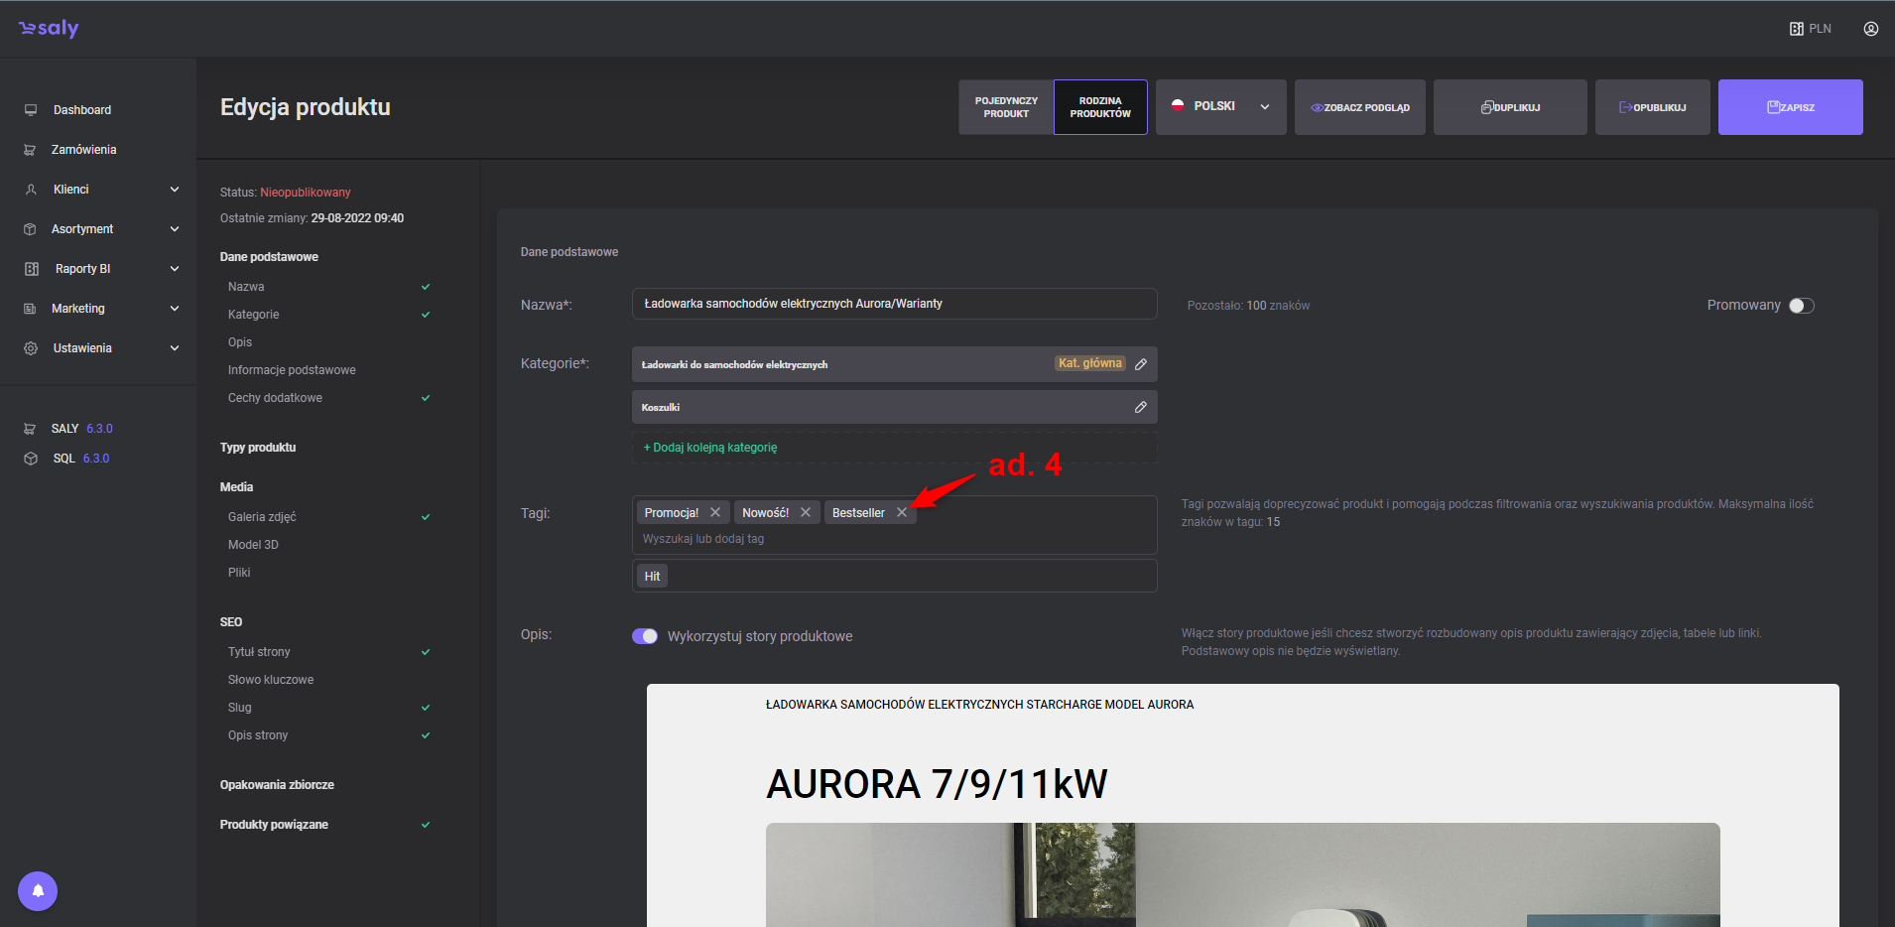Open PLN currency selector icon
This screenshot has width=1895, height=927.
1797,29
